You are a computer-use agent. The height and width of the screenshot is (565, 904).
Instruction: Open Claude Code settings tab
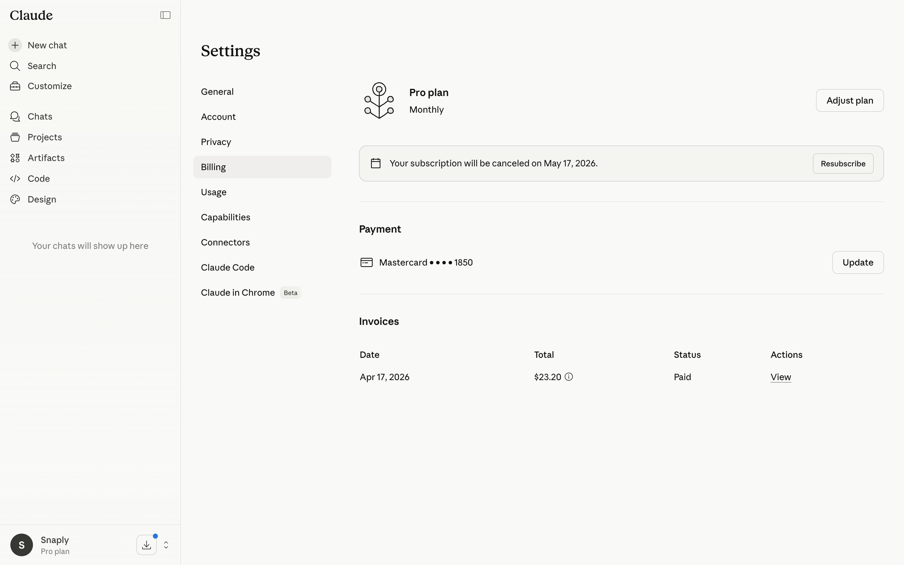[262, 267]
